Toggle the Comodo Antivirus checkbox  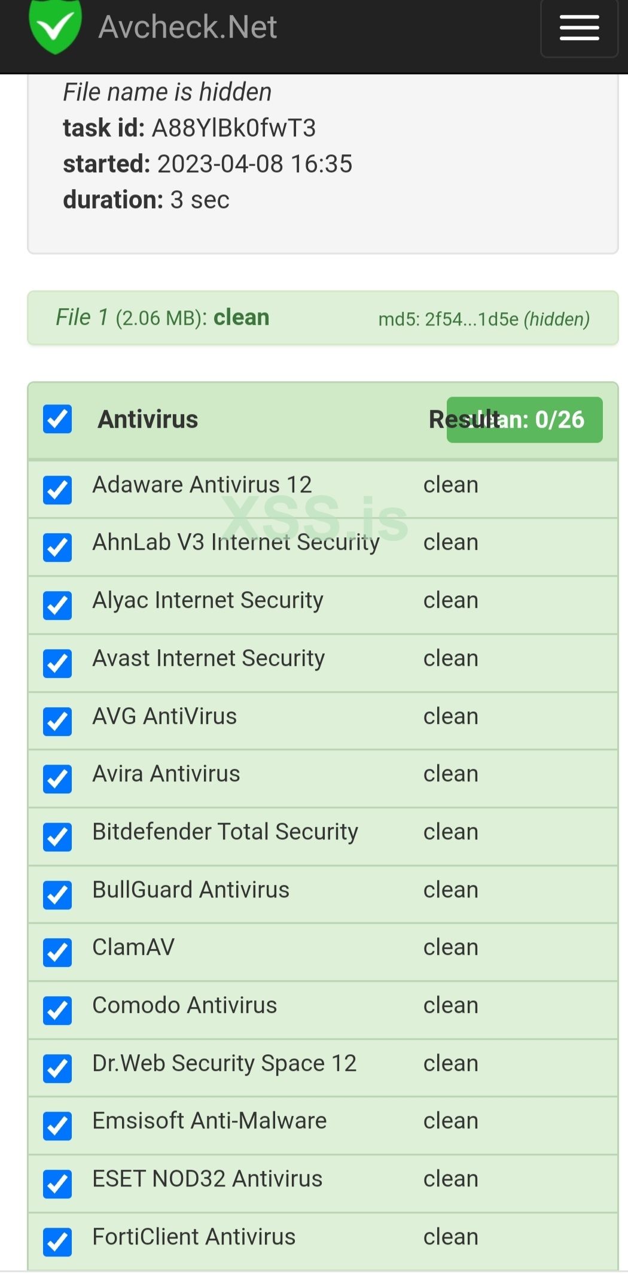click(x=57, y=1011)
